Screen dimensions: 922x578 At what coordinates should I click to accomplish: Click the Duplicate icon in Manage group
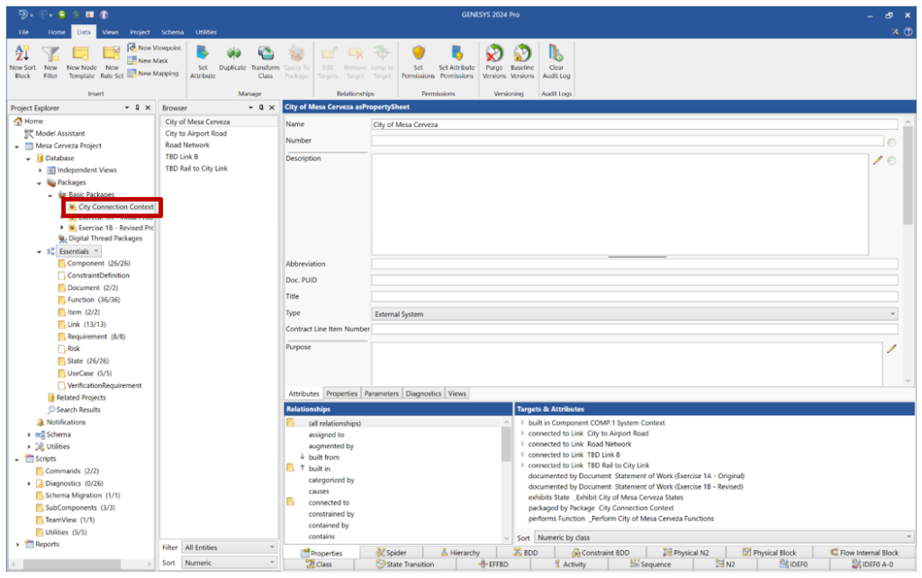233,61
